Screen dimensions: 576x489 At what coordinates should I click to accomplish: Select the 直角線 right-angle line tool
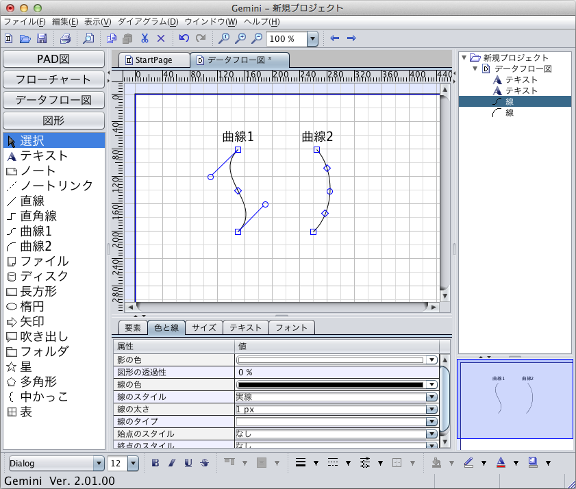coord(54,216)
